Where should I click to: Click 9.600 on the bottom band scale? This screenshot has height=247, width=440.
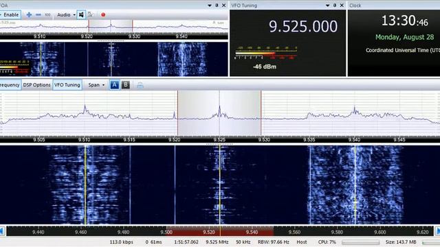(x=380, y=232)
